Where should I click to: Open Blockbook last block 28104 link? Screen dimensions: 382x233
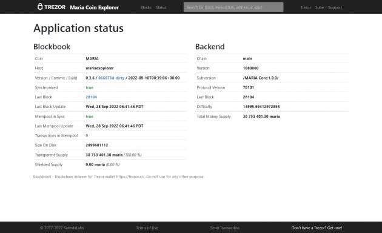click(x=92, y=97)
